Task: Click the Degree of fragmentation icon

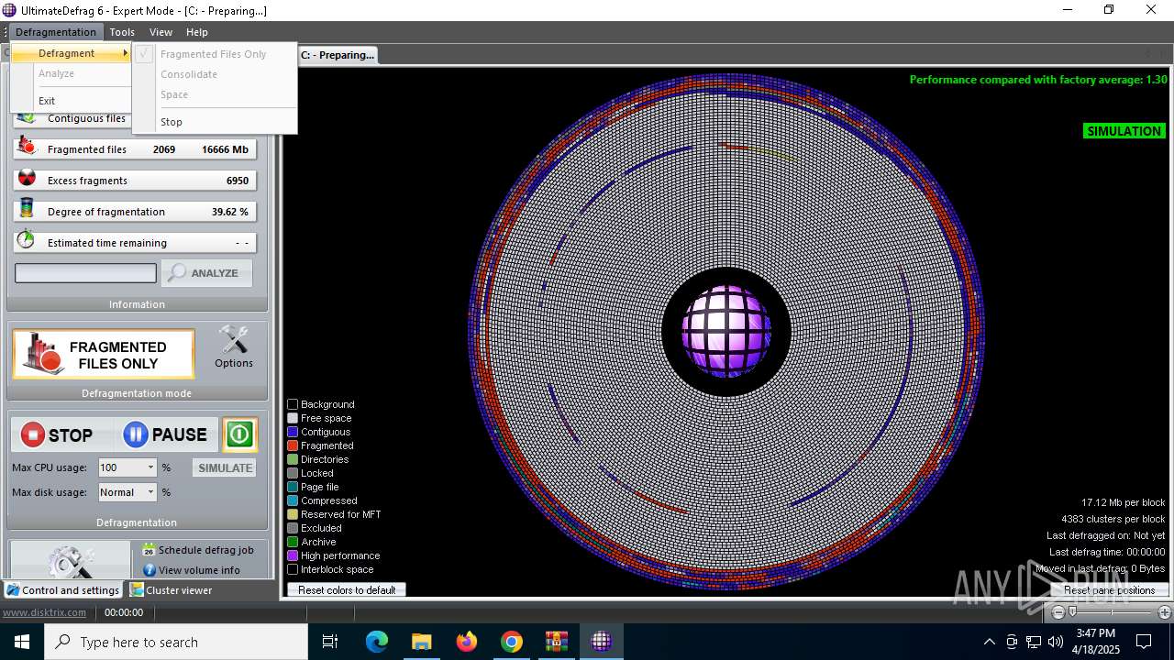Action: 27,210
